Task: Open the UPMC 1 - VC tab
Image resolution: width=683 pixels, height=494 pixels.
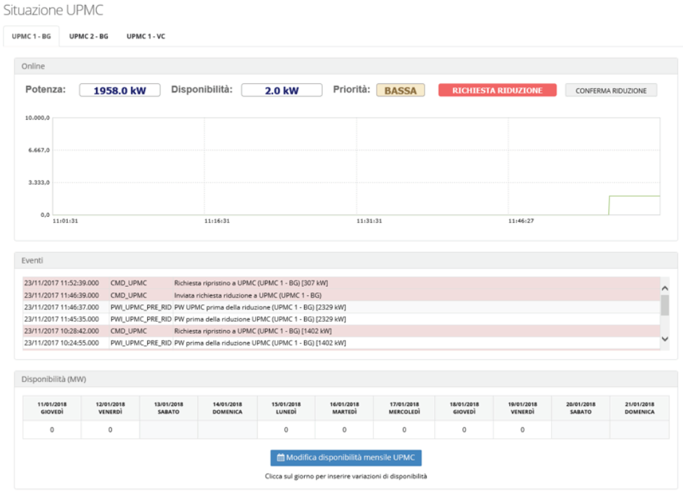Action: click(x=146, y=36)
